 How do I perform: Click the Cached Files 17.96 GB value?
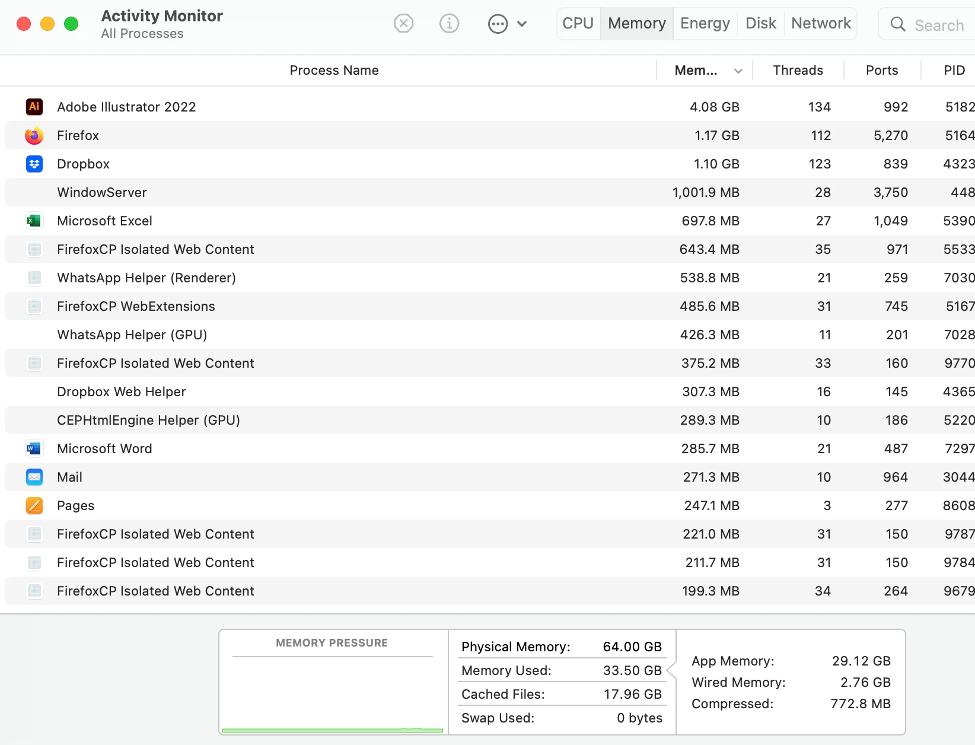[x=632, y=694]
